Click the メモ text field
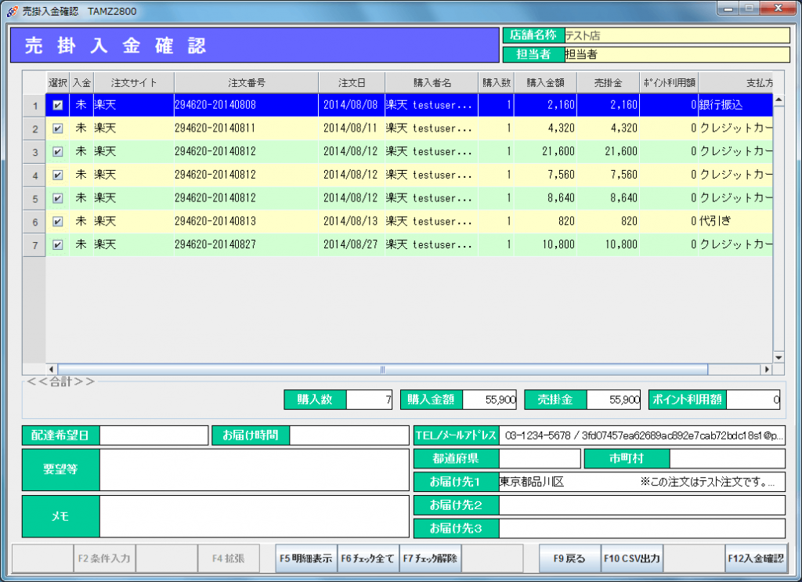802x582 pixels. [x=255, y=516]
